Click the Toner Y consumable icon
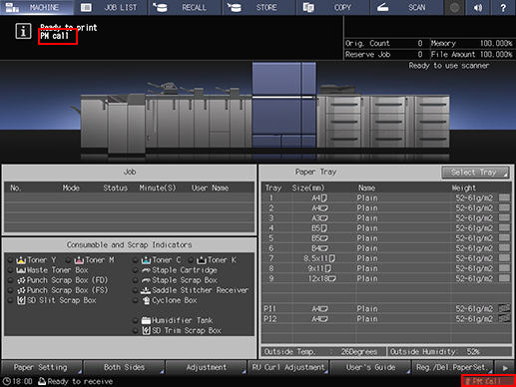The width and height of the screenshot is (516, 387). click(21, 259)
